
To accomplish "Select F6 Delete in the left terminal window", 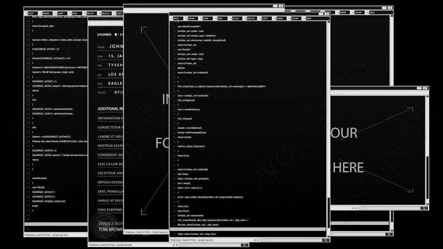I will (x=104, y=13).
